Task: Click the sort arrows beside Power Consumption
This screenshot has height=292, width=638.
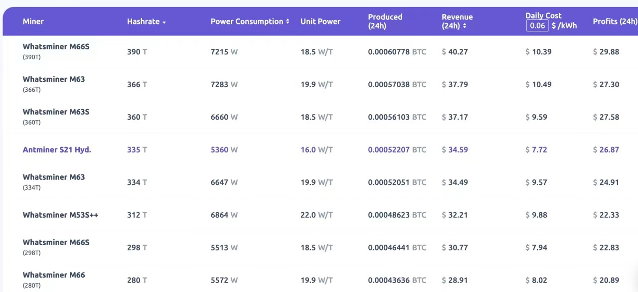Action: (x=288, y=21)
